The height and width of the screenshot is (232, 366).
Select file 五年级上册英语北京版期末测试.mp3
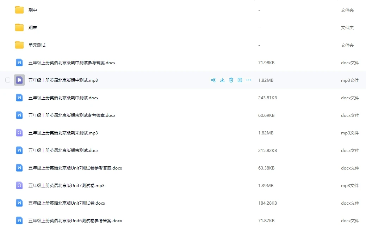(63, 133)
